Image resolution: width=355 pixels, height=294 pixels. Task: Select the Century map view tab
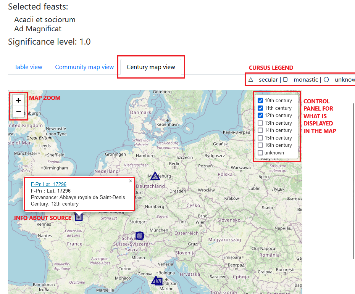pos(151,67)
